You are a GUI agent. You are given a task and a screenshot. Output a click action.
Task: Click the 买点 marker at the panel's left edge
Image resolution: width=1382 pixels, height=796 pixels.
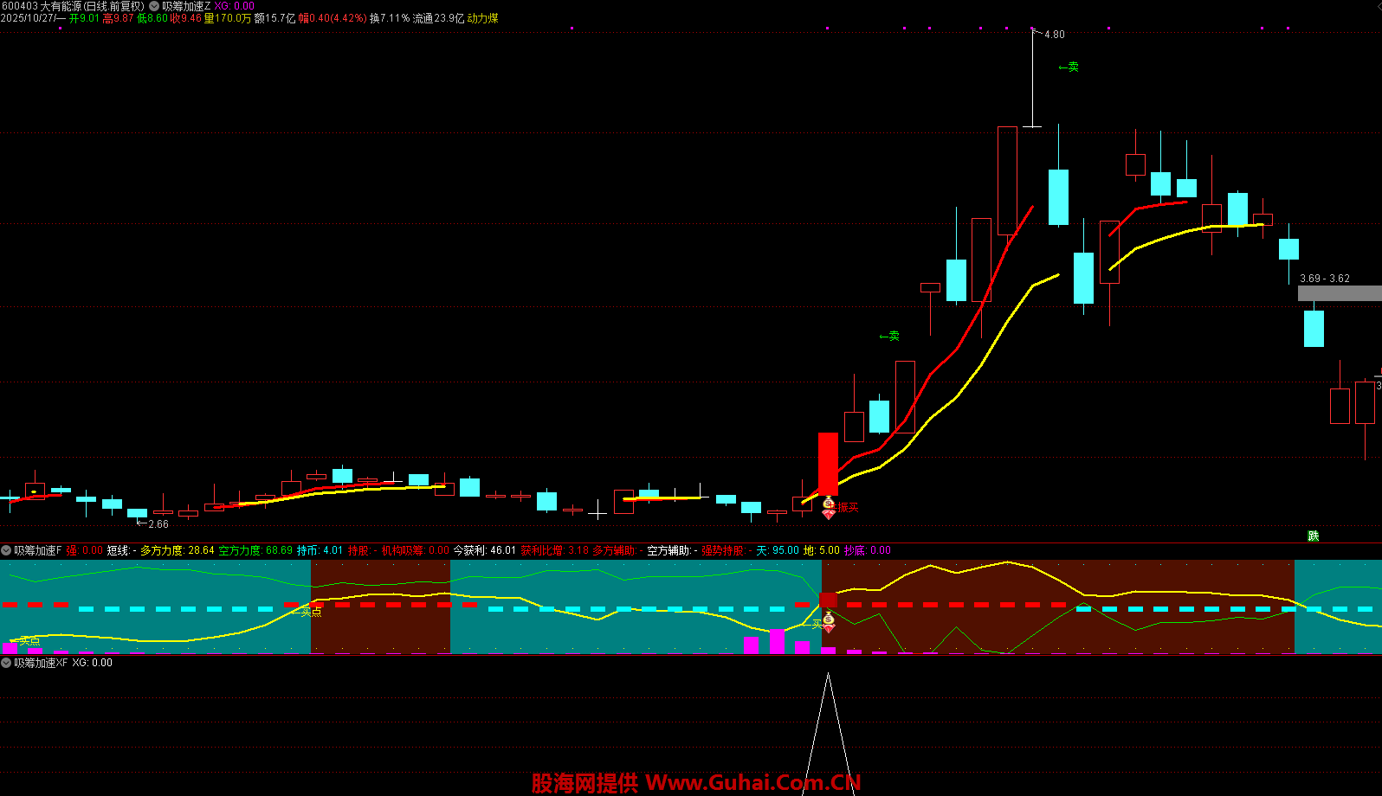pyautogui.click(x=30, y=641)
